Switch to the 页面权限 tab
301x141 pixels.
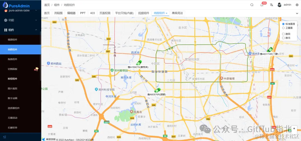pyautogui.click(x=105, y=13)
